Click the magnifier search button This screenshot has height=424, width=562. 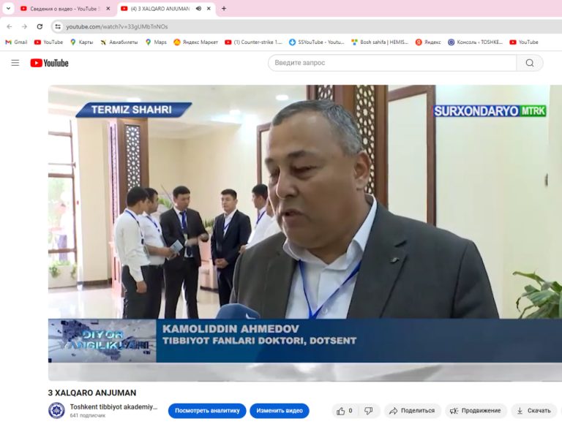(529, 63)
